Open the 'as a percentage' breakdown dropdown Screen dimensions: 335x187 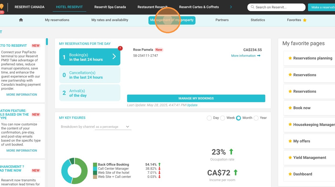[x=113, y=127]
